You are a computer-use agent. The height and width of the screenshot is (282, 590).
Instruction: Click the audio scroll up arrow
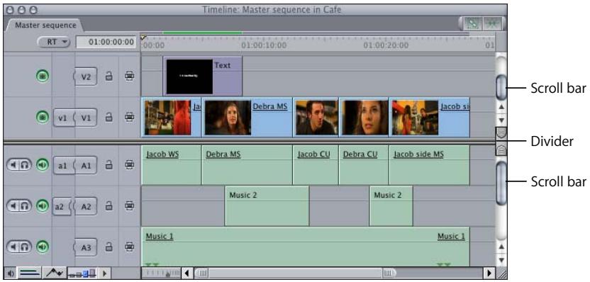(x=501, y=247)
